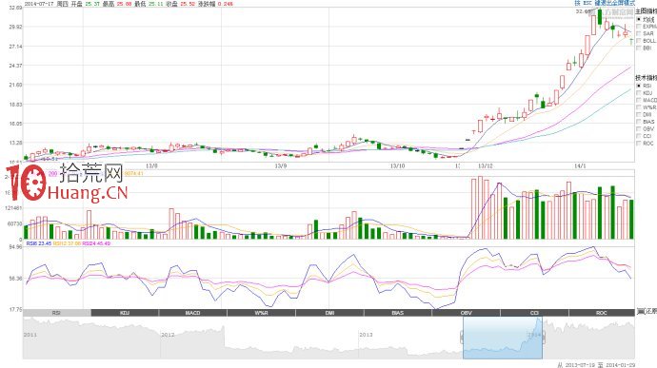Enable the BBI main chart indicator

click(x=639, y=48)
